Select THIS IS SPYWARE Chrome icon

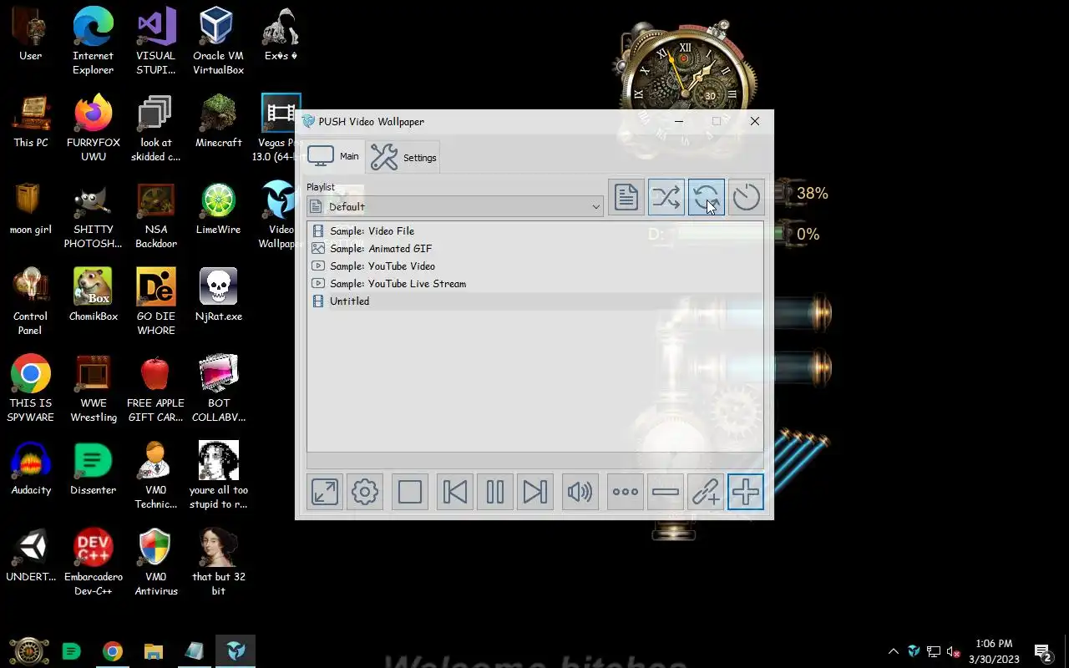click(x=31, y=388)
